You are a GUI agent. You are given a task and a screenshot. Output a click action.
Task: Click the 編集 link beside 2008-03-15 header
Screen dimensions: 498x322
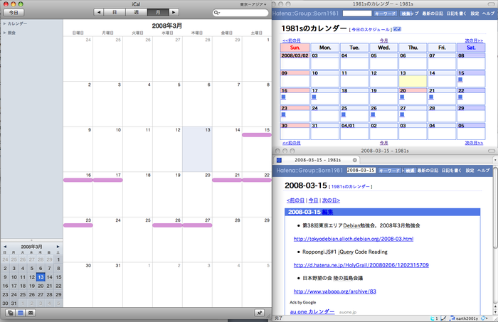327,212
